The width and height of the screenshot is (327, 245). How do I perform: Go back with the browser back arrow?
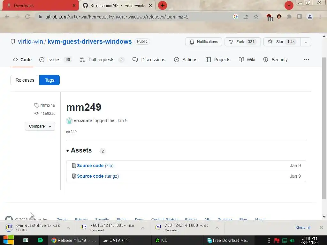7,17
